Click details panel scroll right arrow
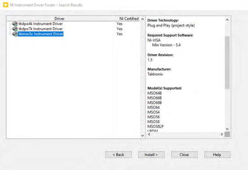Screen dimensions: 248x170 222,134
